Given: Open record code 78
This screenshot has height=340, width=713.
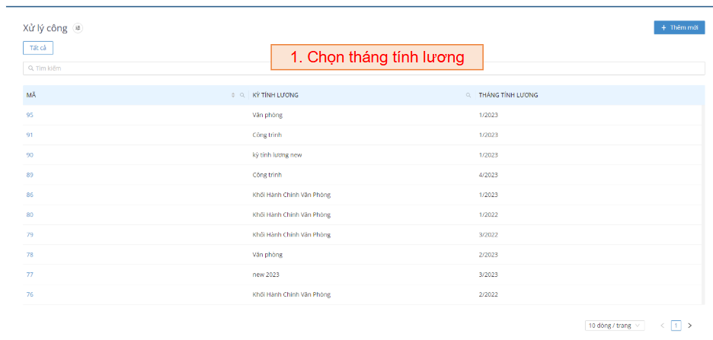Looking at the screenshot, I should point(30,255).
